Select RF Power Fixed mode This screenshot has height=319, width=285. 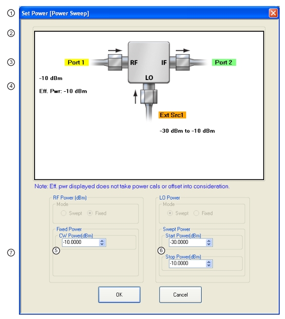coord(90,213)
